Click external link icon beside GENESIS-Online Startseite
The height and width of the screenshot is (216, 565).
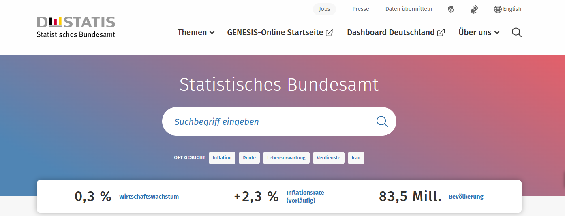point(330,32)
